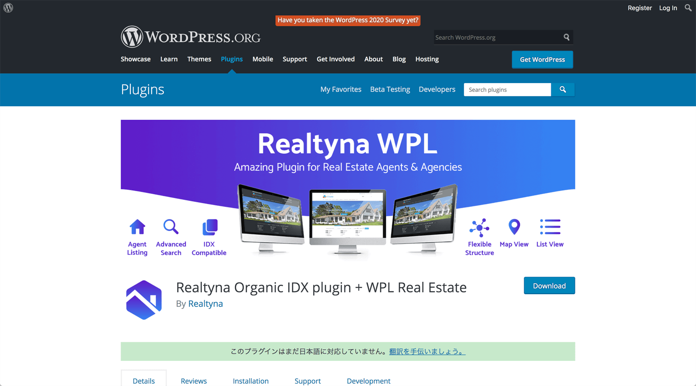Switch to the plugin Support tab
The width and height of the screenshot is (696, 386).
click(308, 381)
